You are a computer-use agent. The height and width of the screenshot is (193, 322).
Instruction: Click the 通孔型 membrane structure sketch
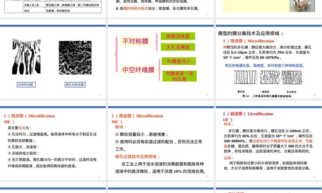(246, 77)
